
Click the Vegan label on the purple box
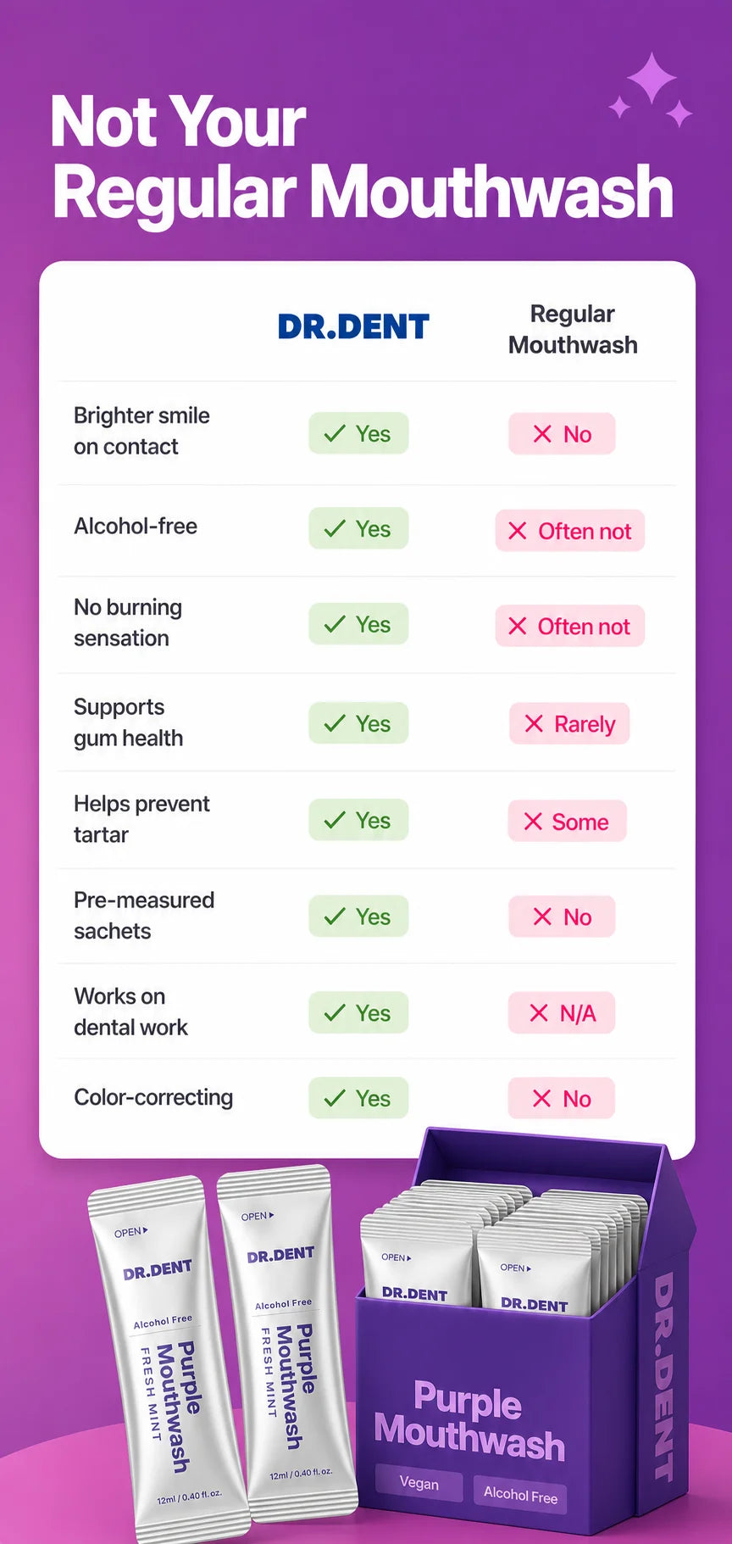pos(419,1483)
